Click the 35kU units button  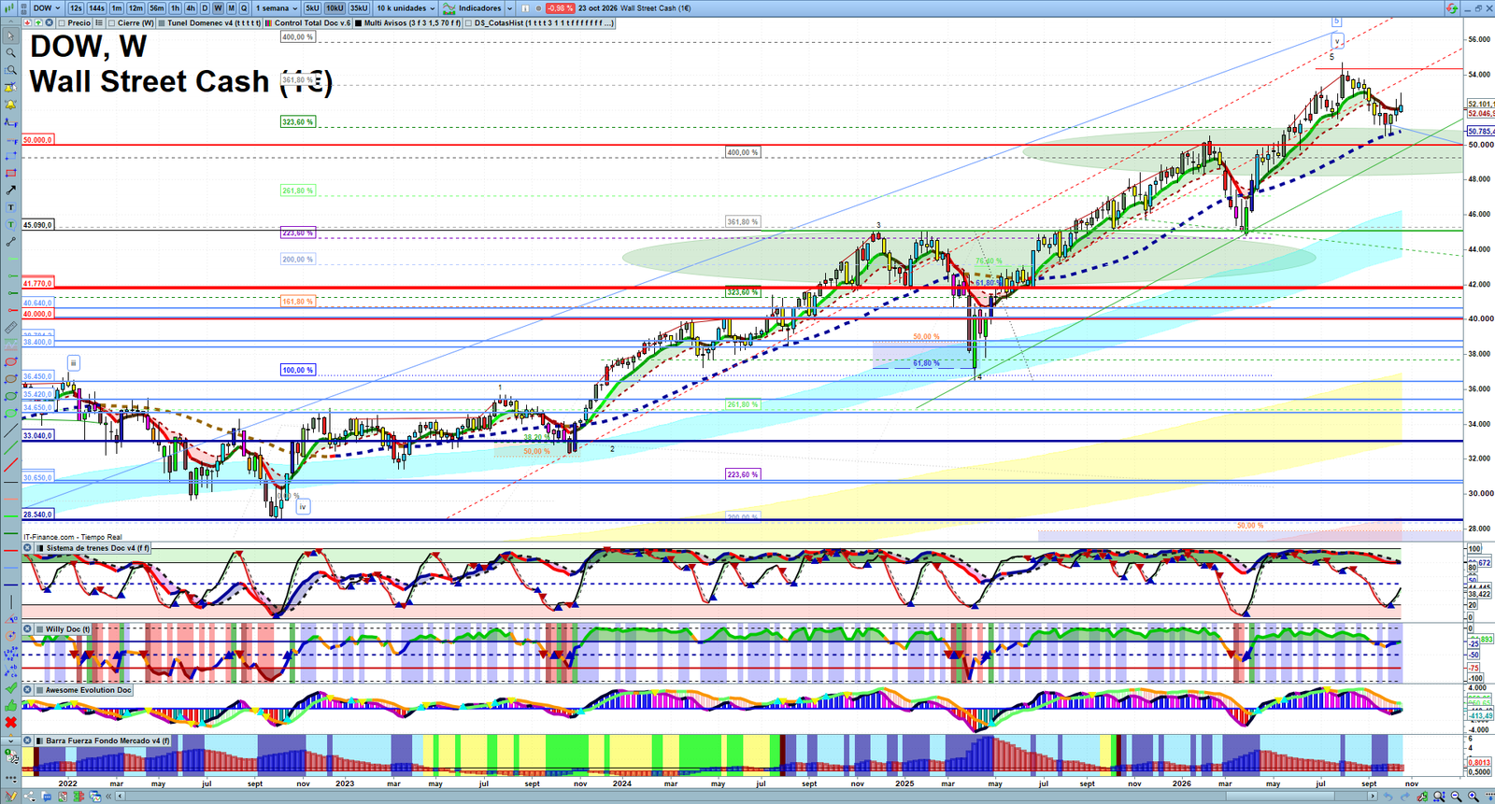[x=359, y=8]
